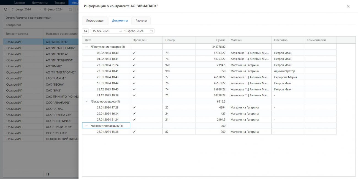
Task: Select the row dated 28.12.2023 10:40
Action: [x=107, y=89]
